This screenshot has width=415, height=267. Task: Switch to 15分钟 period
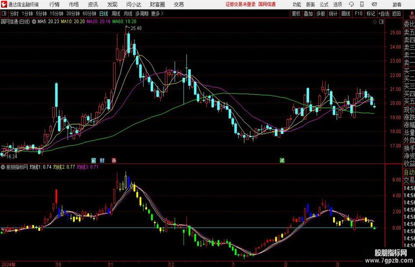(x=56, y=14)
